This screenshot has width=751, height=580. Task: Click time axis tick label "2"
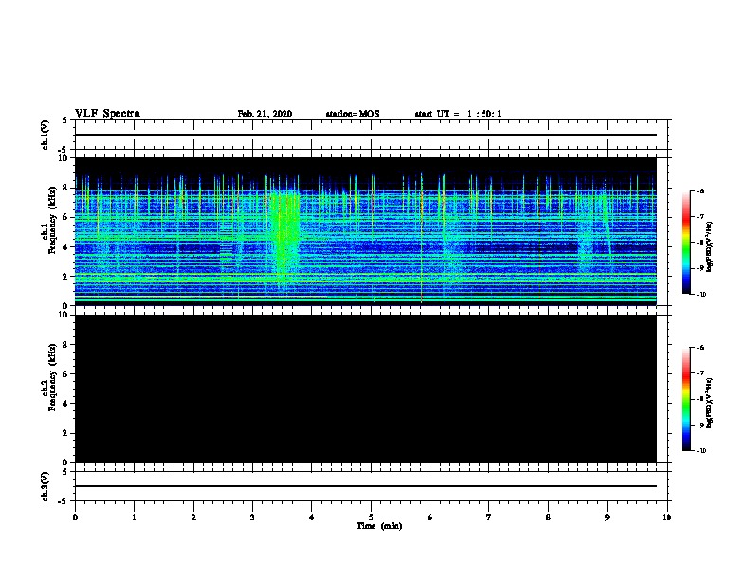click(x=193, y=517)
